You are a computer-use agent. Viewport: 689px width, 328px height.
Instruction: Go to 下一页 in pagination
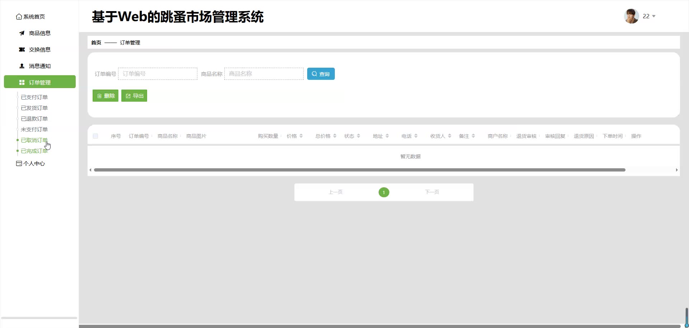(x=432, y=192)
